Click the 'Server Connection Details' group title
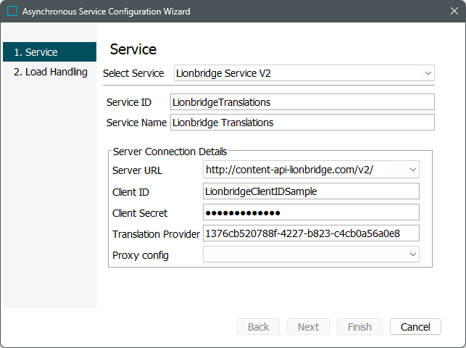Image resolution: width=466 pixels, height=348 pixels. pyautogui.click(x=170, y=152)
